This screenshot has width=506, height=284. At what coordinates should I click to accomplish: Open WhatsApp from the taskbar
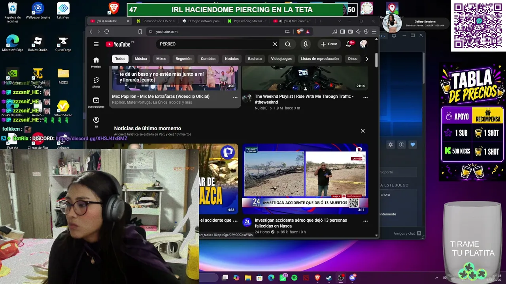pyautogui.click(x=283, y=278)
